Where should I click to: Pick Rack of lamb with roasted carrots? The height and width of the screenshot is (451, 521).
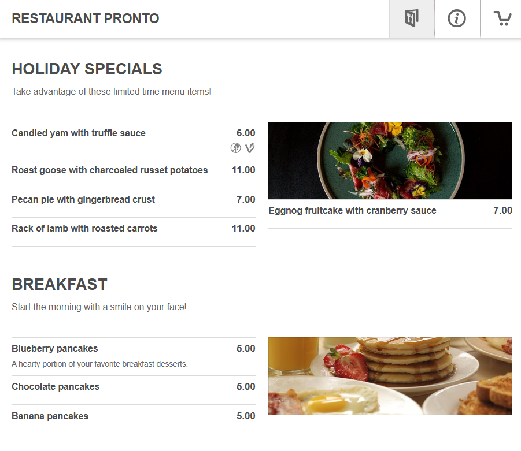tap(84, 229)
